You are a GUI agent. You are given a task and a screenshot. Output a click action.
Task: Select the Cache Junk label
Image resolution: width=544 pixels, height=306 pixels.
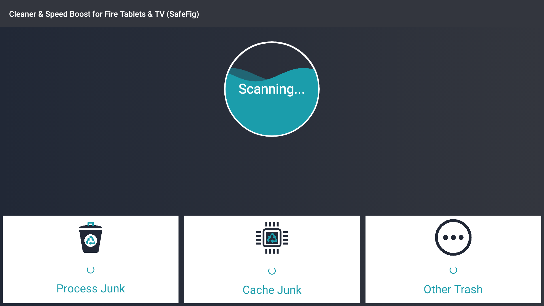(x=272, y=290)
